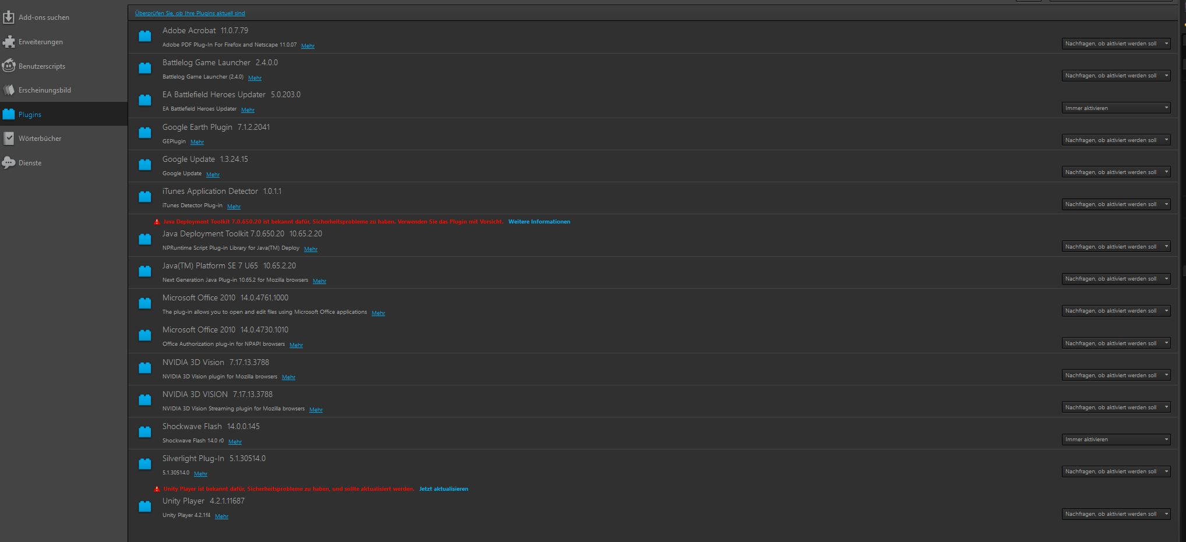Viewport: 1186px width, 542px height.
Task: Click Mehr link for Google Earth Plugin
Action: 197,142
